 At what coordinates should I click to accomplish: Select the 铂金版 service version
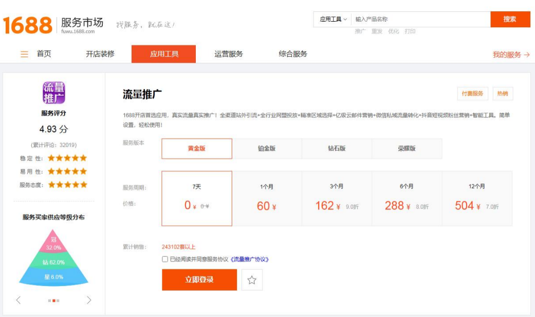coord(267,149)
